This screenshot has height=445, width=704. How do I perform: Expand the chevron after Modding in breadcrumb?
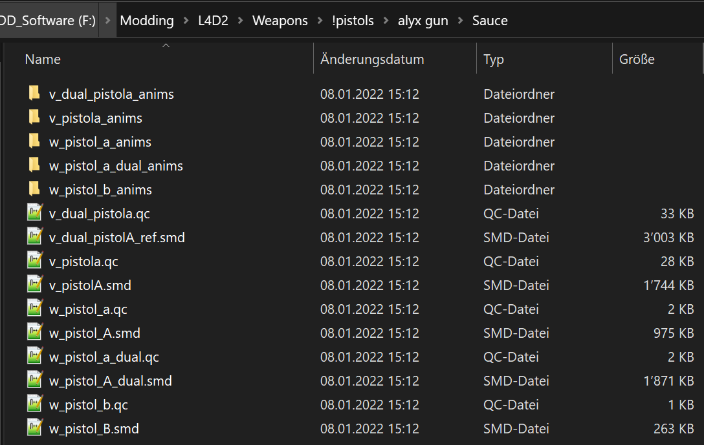[186, 21]
